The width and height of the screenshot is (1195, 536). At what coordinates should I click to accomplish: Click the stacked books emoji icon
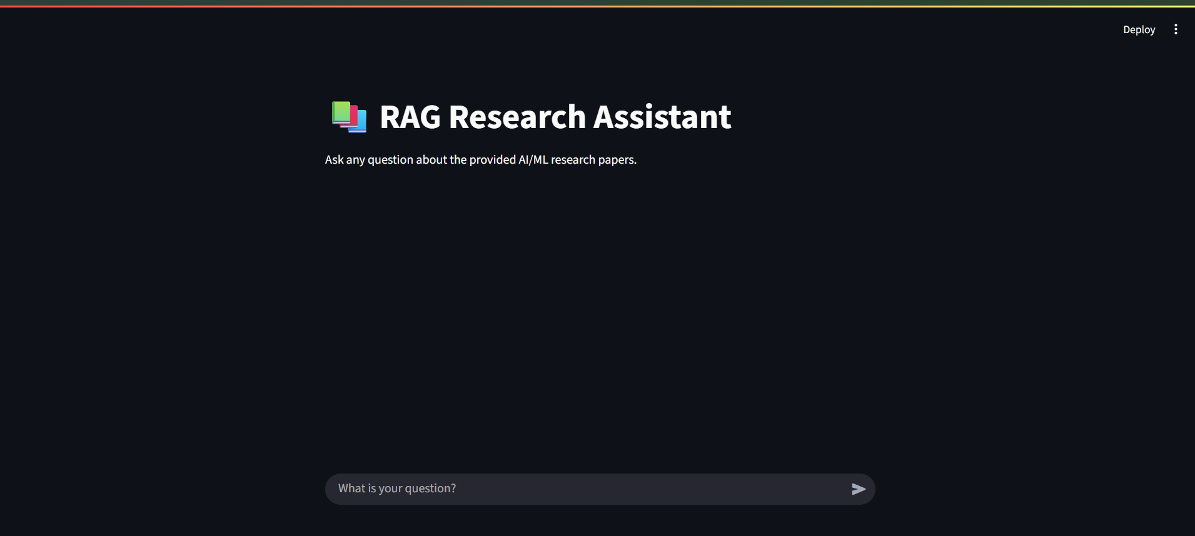point(349,117)
